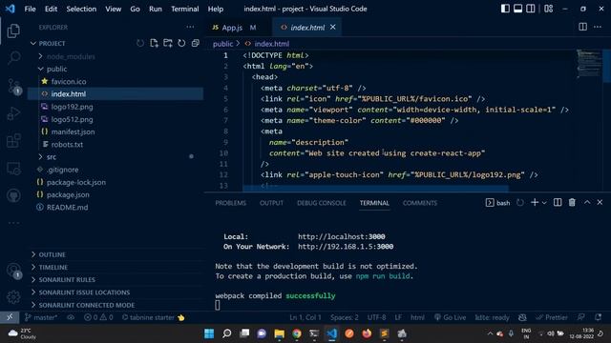Split the editor right

[x=582, y=27]
